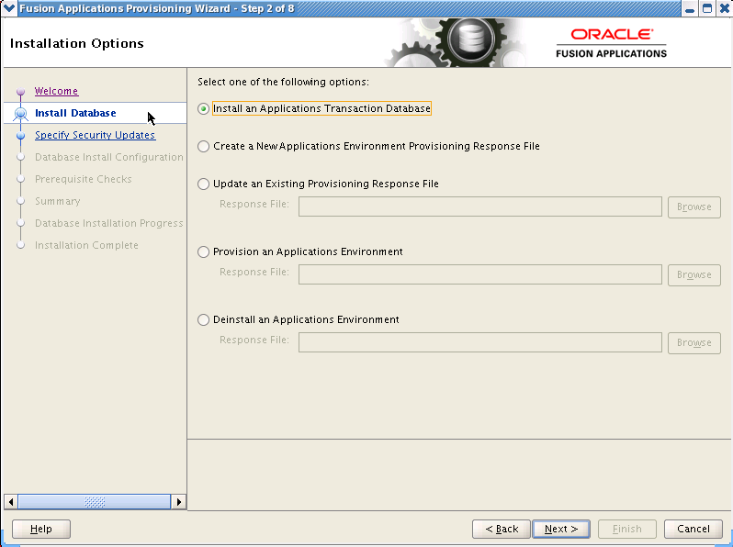
Task: Click the sidebar scrollbar right arrow
Action: point(178,502)
